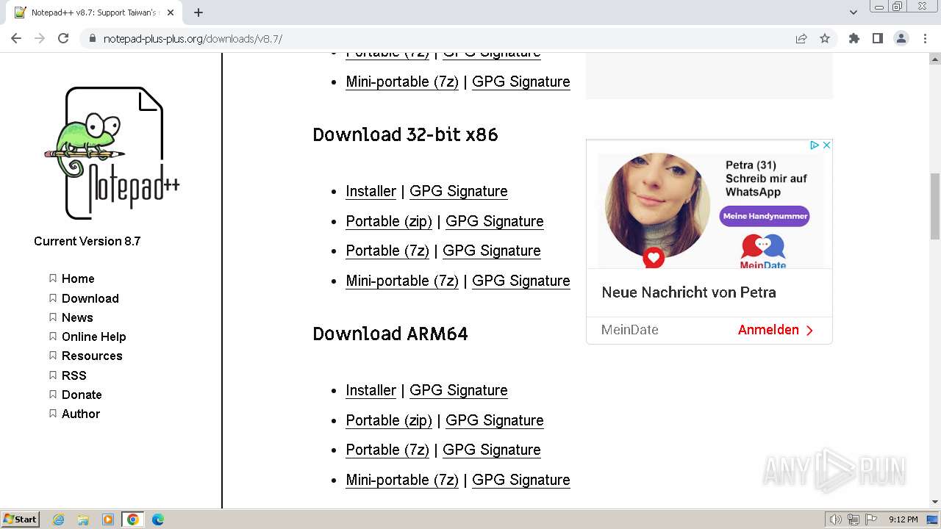Bookmark this page with star icon
Viewport: 941px width, 529px height.
click(x=825, y=38)
